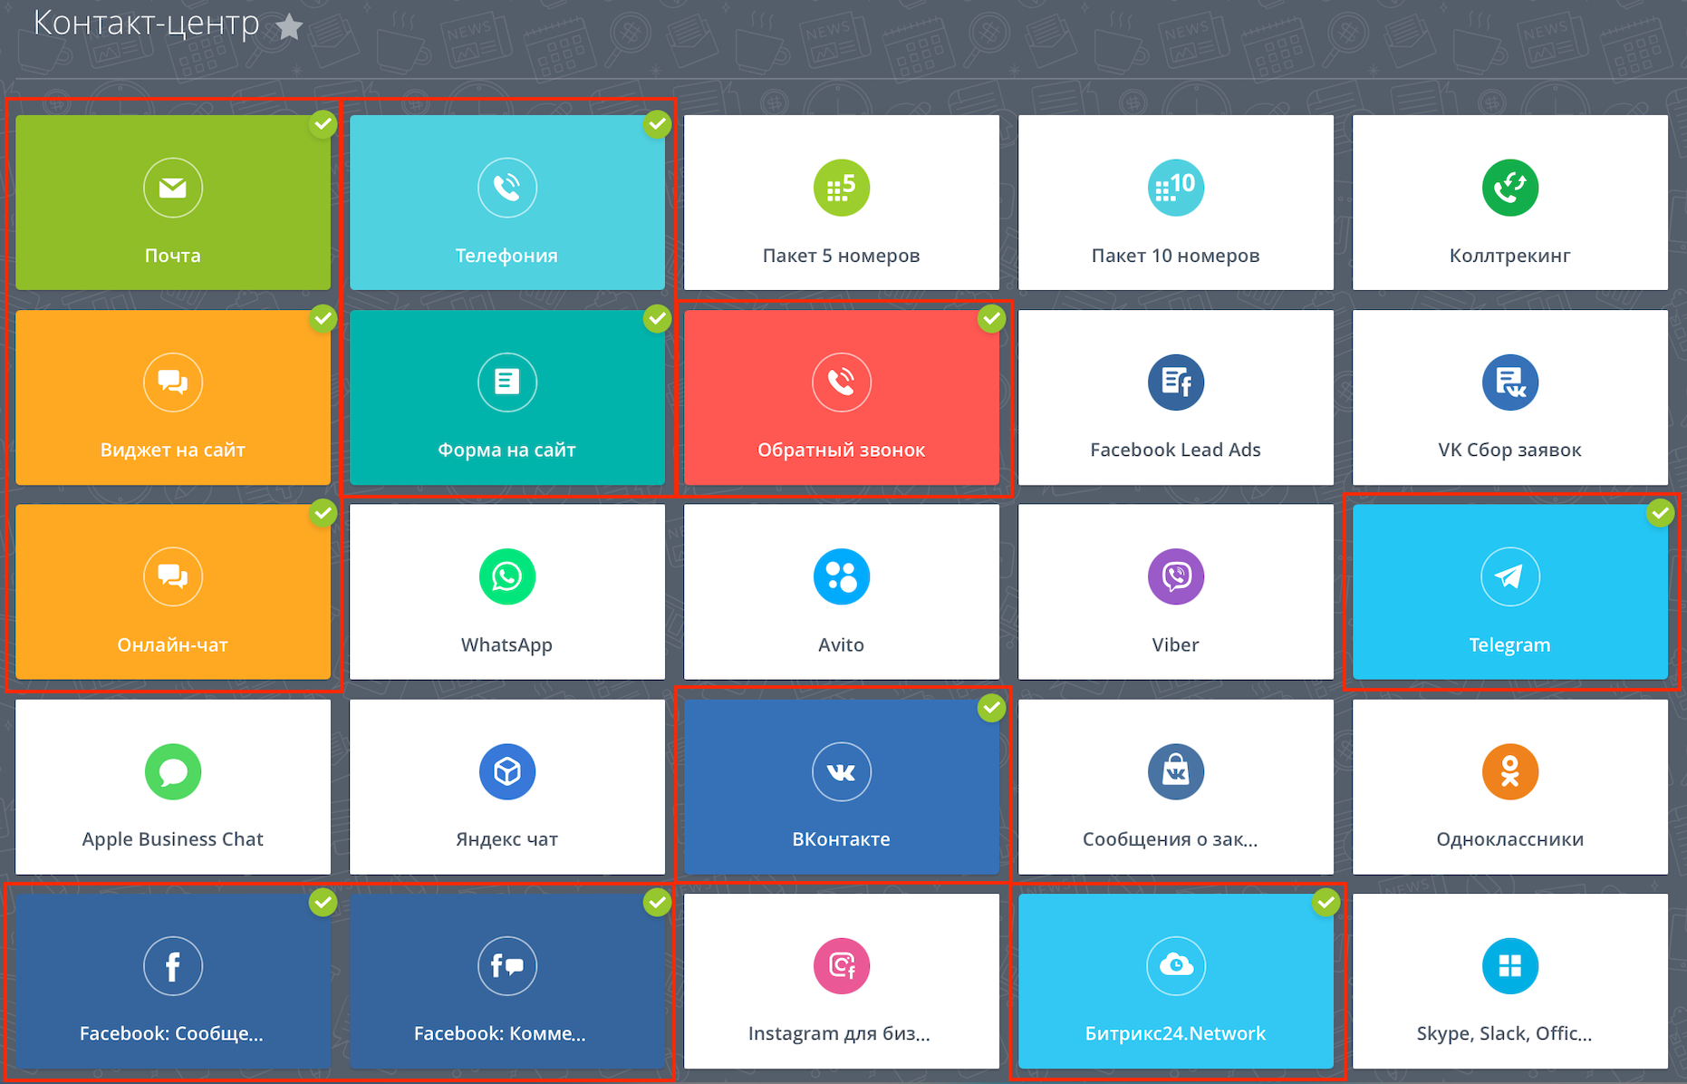This screenshot has width=1687, height=1084.
Task: Click the Обратный звонок phone icon
Action: click(x=841, y=382)
